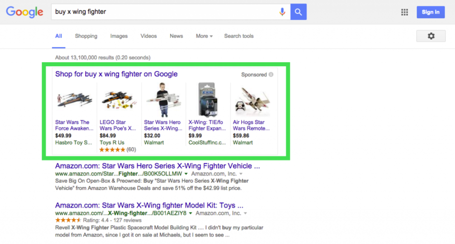This screenshot has height=244, width=455.
Task: Open Search tools options
Action: [239, 36]
